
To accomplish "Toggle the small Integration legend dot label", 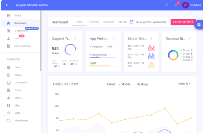I will coord(97,47).
